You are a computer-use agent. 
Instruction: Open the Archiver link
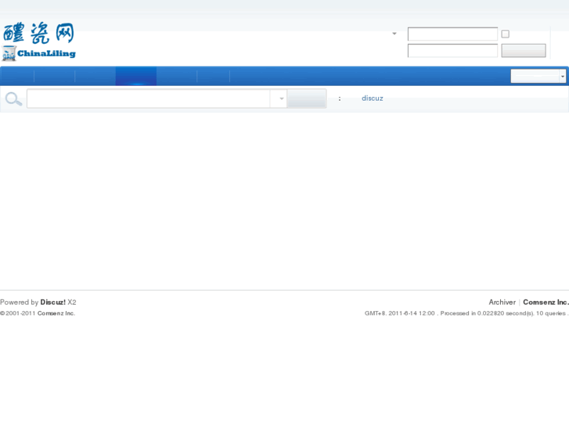click(502, 302)
